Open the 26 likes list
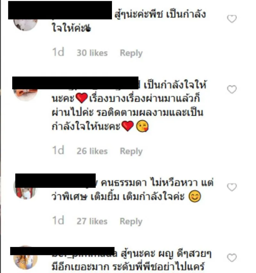Viewport: 256px width, 273px height. coord(92,151)
